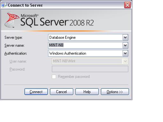Click the Authentication label

[x=16, y=53]
